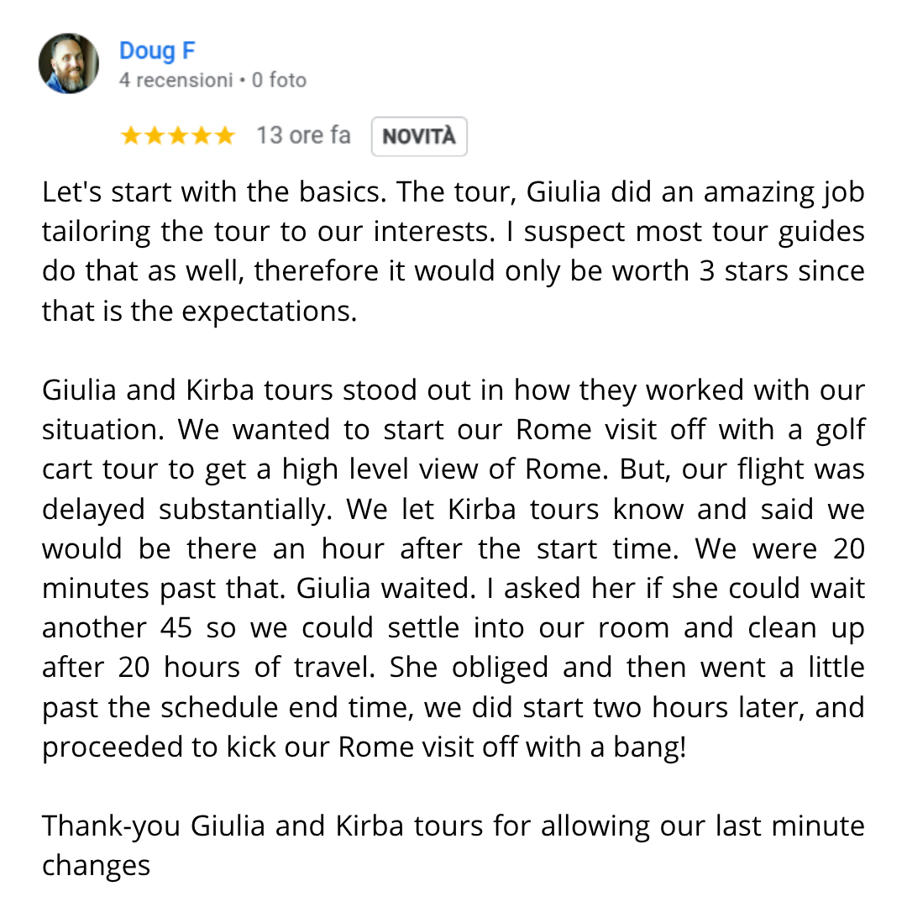Click the '0 foto' text
Viewport: 907px width, 907px height.
(x=279, y=80)
